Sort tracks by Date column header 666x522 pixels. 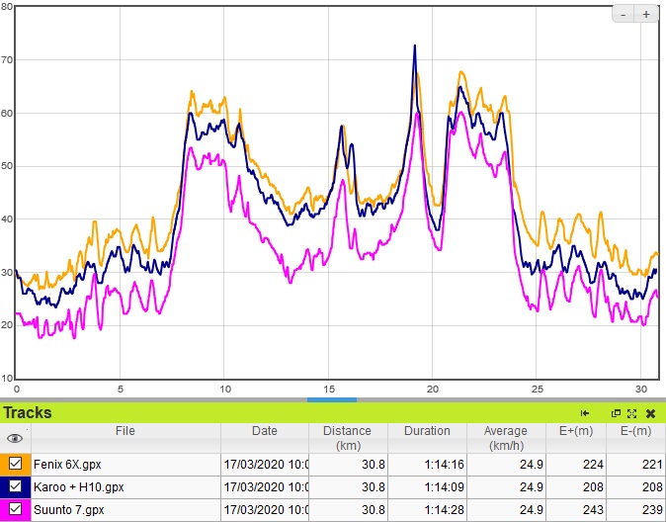coord(265,431)
